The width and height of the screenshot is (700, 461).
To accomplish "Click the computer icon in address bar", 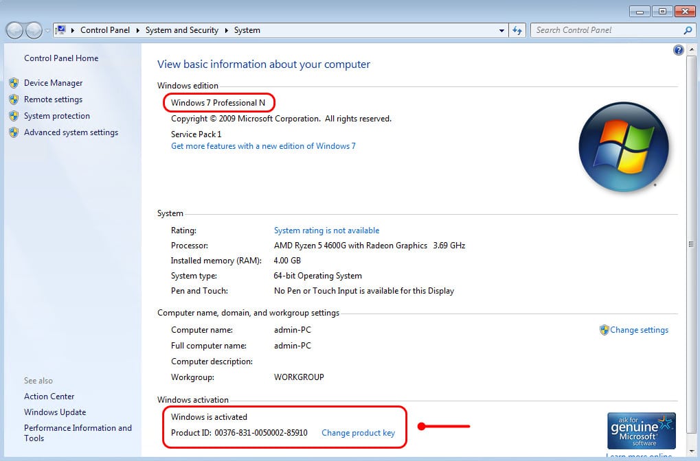I will coord(60,30).
